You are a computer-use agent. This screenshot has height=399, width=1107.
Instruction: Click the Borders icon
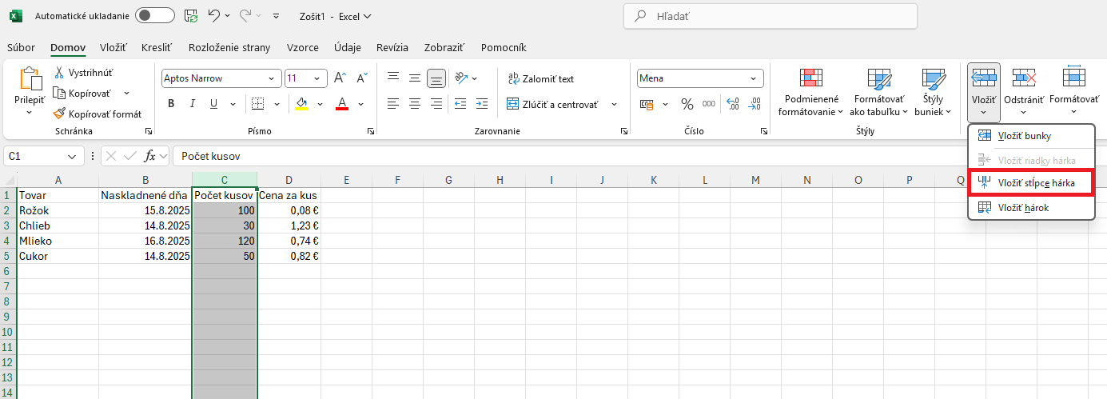257,104
